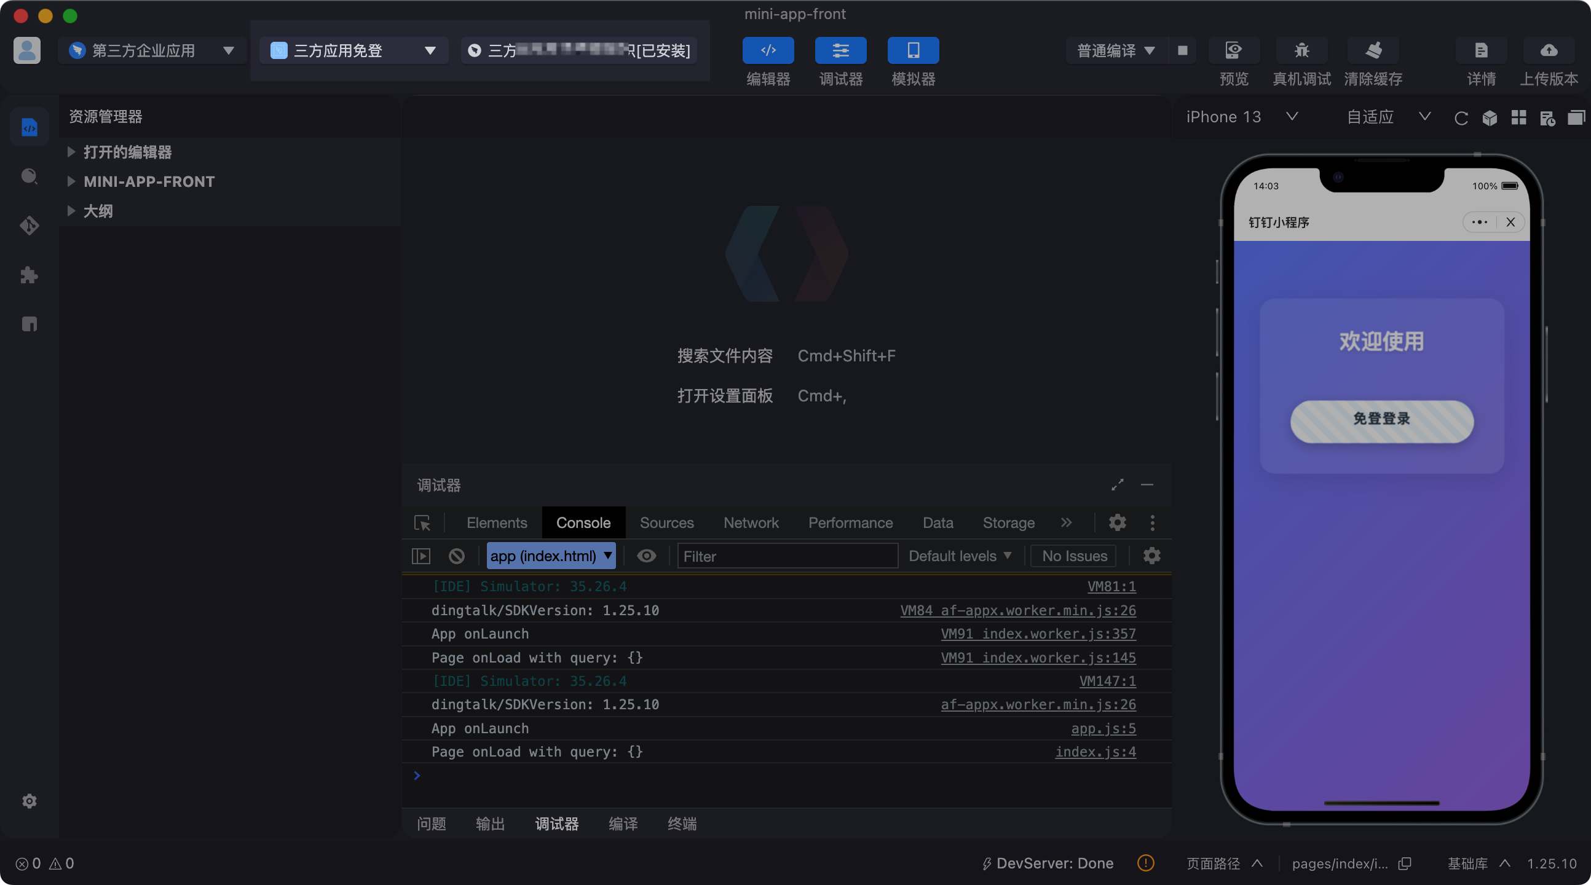
Task: Click the 上传版本 cloud upload icon
Action: coord(1549,50)
